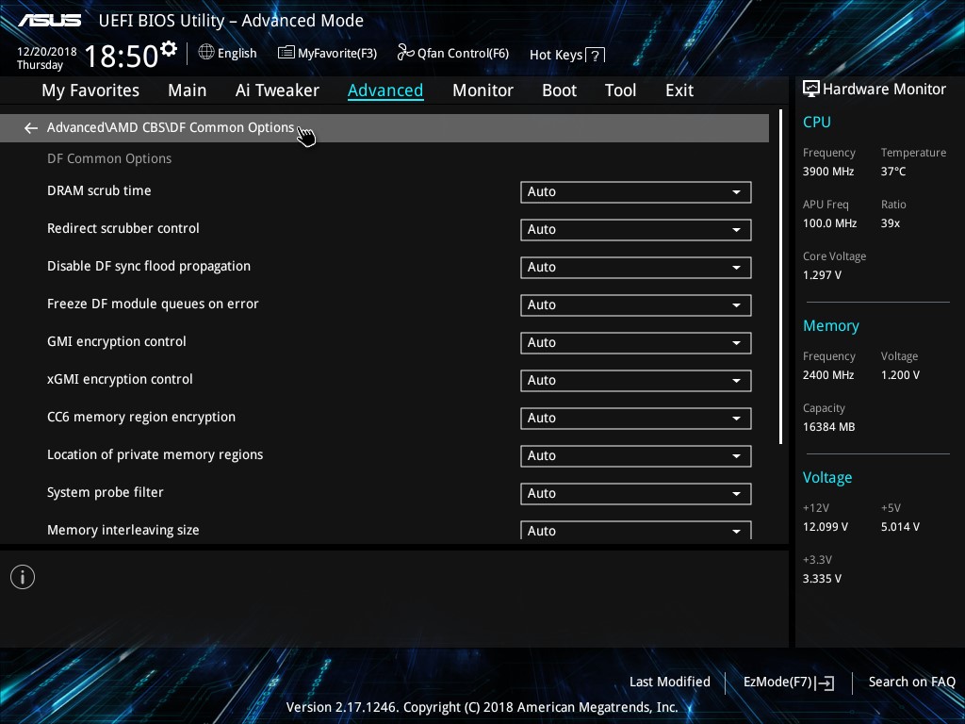Click the Ratio value 39x
965x724 pixels.
tap(891, 223)
